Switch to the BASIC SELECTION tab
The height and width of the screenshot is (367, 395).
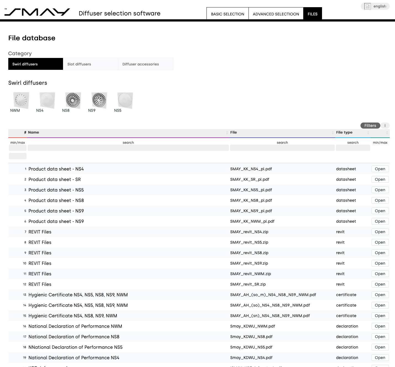tap(227, 14)
